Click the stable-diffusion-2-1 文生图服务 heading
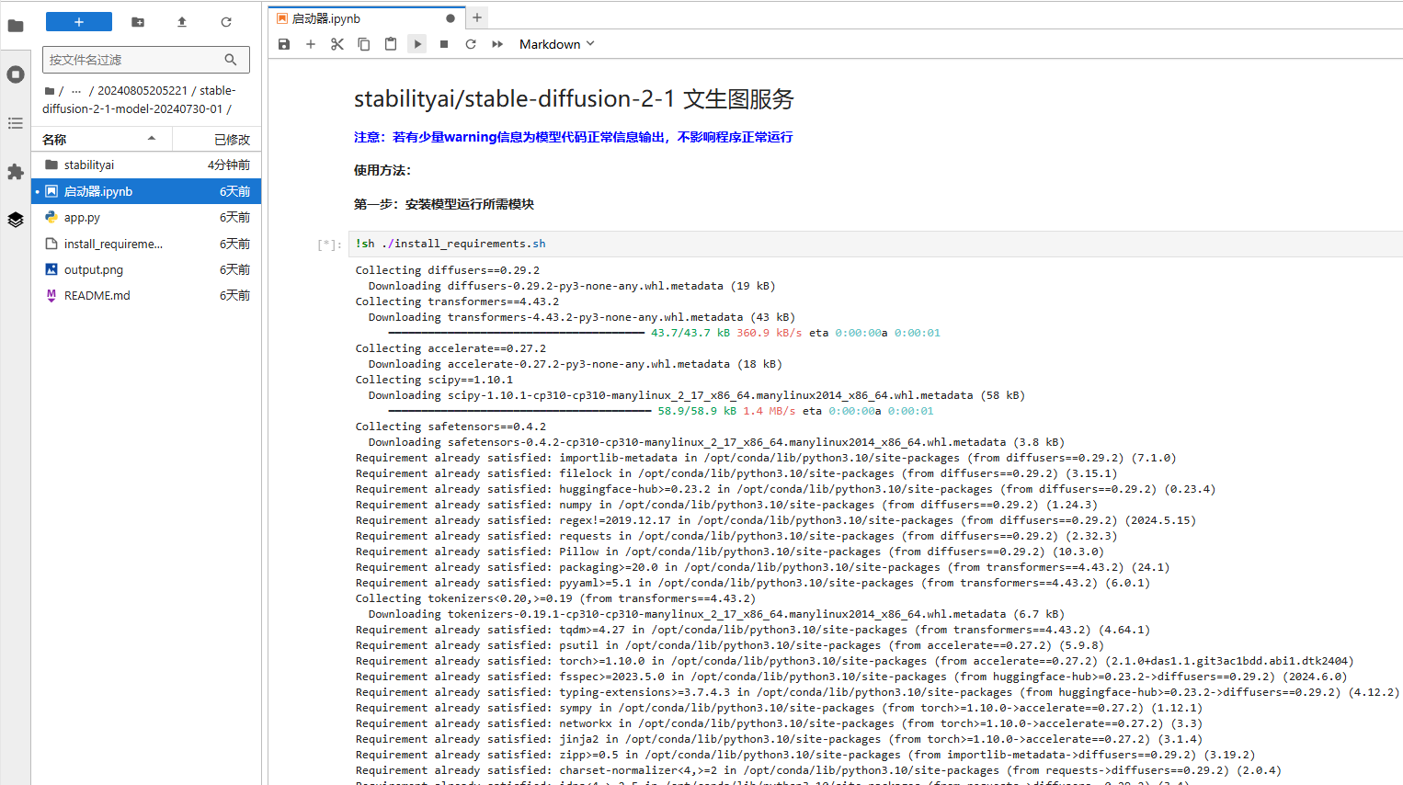The height and width of the screenshot is (785, 1403). 574,99
